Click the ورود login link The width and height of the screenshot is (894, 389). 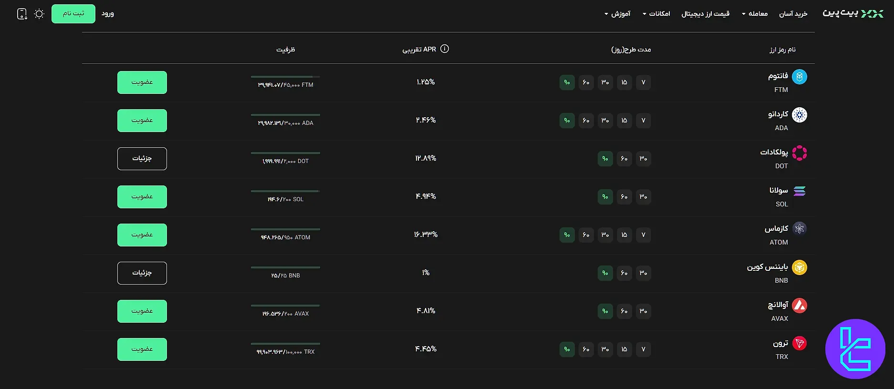coord(108,14)
